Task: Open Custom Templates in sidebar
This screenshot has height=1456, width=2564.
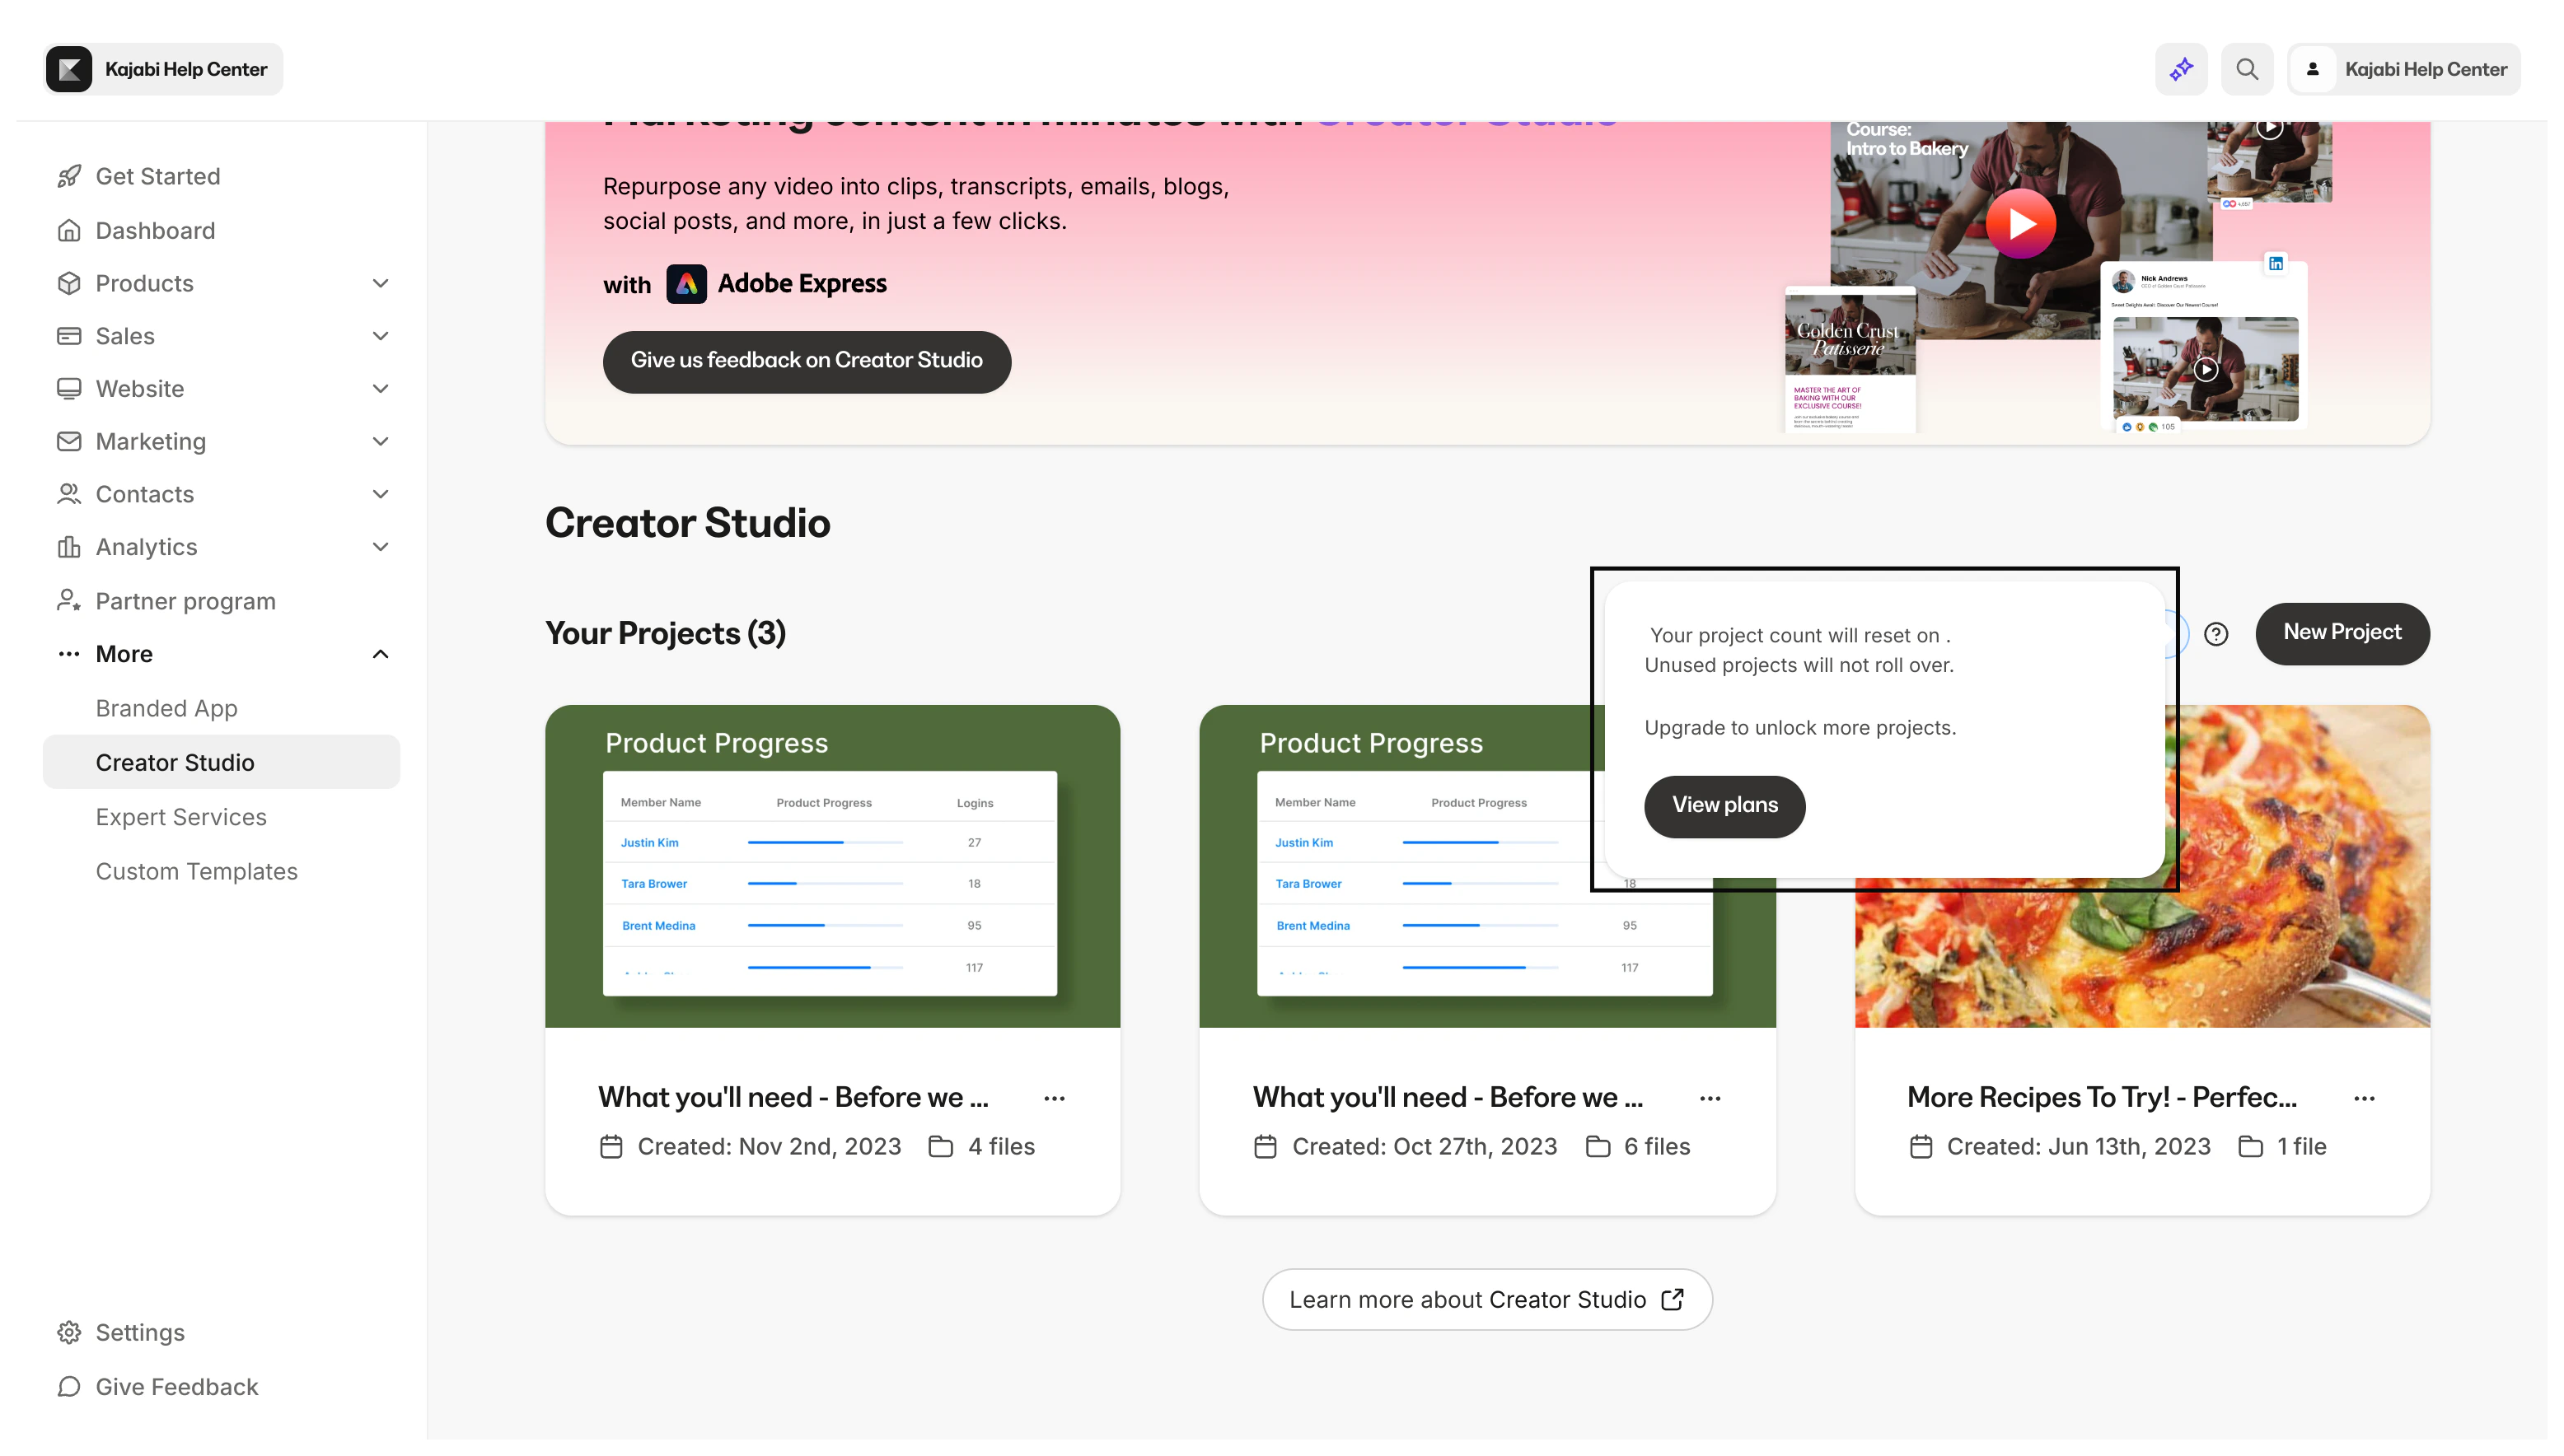Action: pyautogui.click(x=196, y=871)
